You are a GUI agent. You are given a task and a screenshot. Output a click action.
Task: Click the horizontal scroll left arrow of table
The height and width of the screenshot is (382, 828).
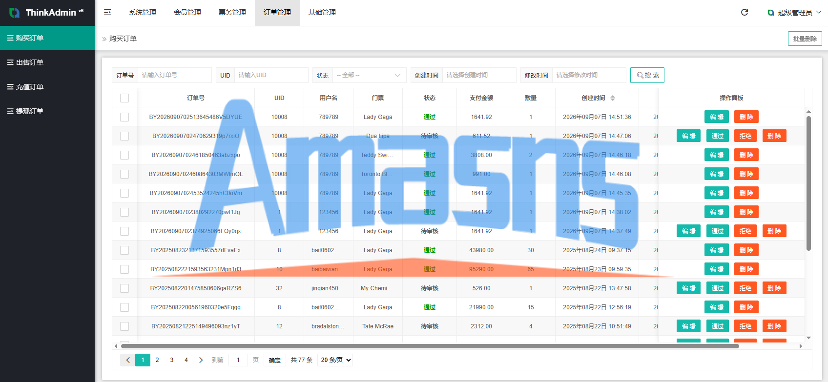point(116,346)
